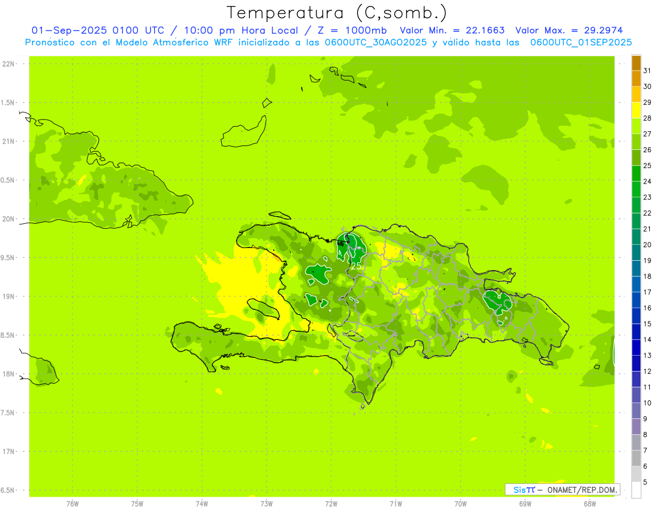Click the '0600UTC_01SEP2025' valid-until time
Image resolution: width=662 pixels, height=511 pixels.
(581, 42)
